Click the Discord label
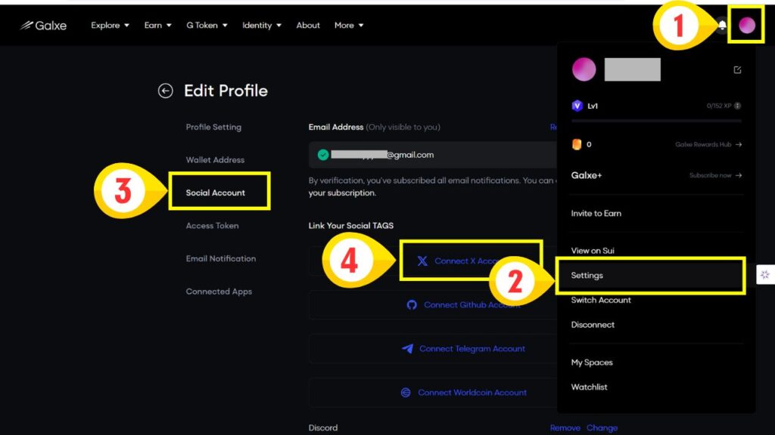 tap(322, 427)
